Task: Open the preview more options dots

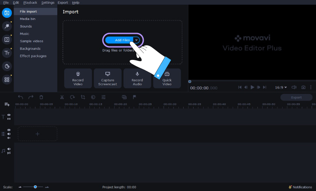Action: pos(311,87)
